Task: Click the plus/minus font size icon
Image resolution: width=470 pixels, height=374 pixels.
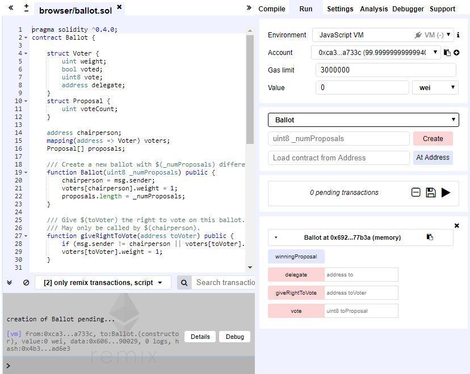Action: pyautogui.click(x=26, y=8)
